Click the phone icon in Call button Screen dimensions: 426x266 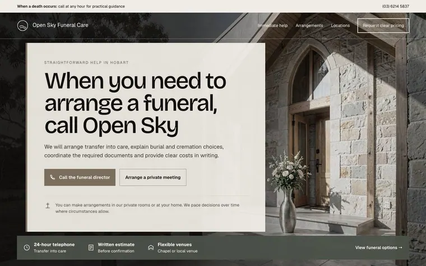pyautogui.click(x=53, y=178)
